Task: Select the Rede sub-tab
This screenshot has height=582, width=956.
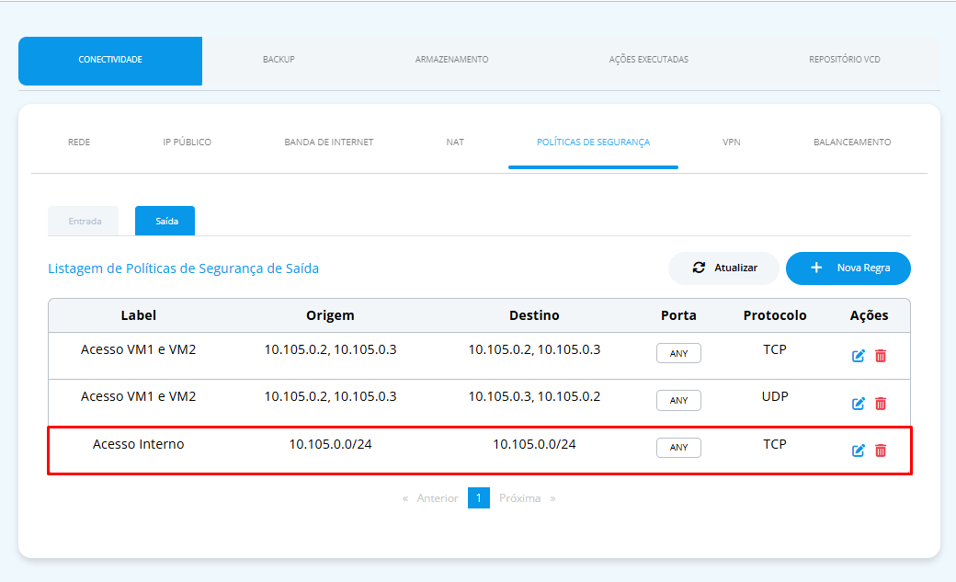Action: click(x=79, y=143)
